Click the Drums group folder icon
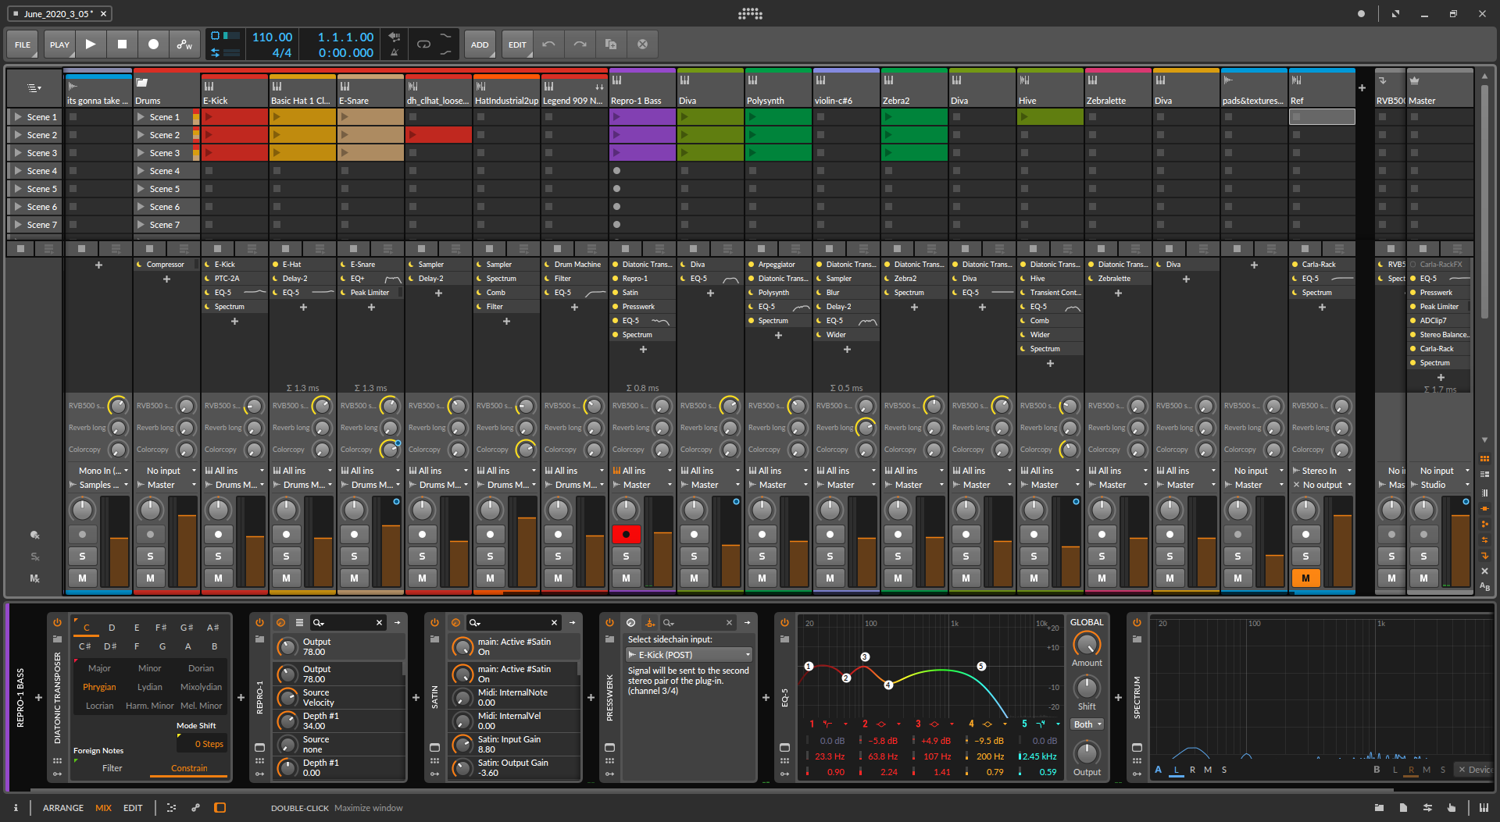This screenshot has height=822, width=1500. pyautogui.click(x=142, y=82)
